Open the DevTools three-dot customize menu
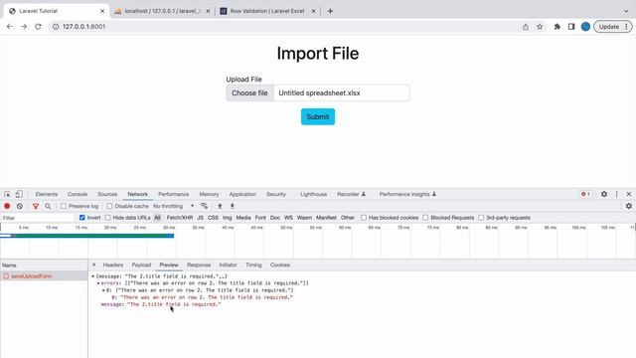 point(616,194)
